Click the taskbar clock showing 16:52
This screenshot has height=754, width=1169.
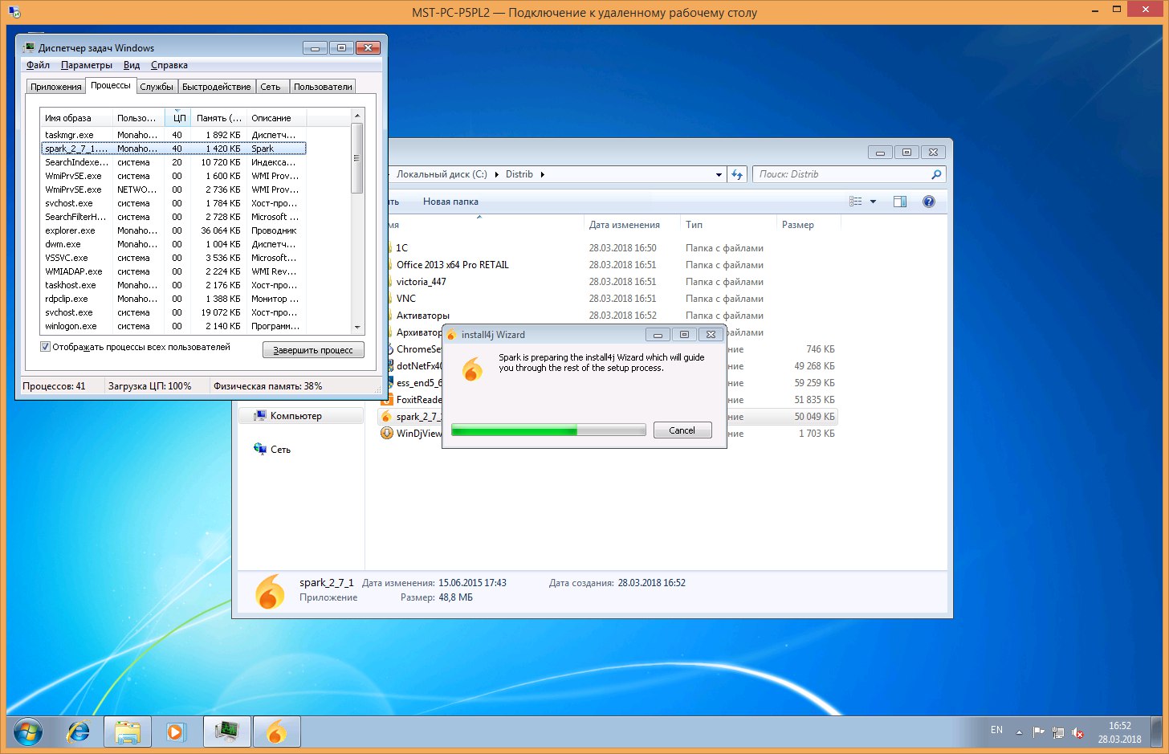(1119, 732)
